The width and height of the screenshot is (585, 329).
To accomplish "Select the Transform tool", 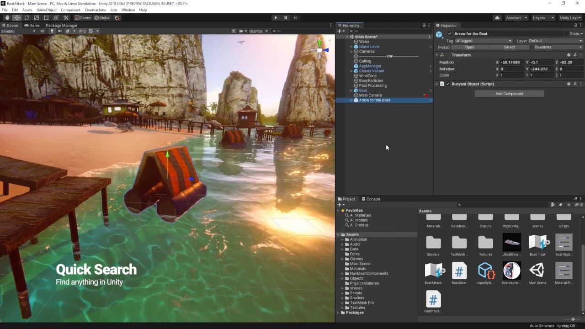I will click(x=56, y=18).
